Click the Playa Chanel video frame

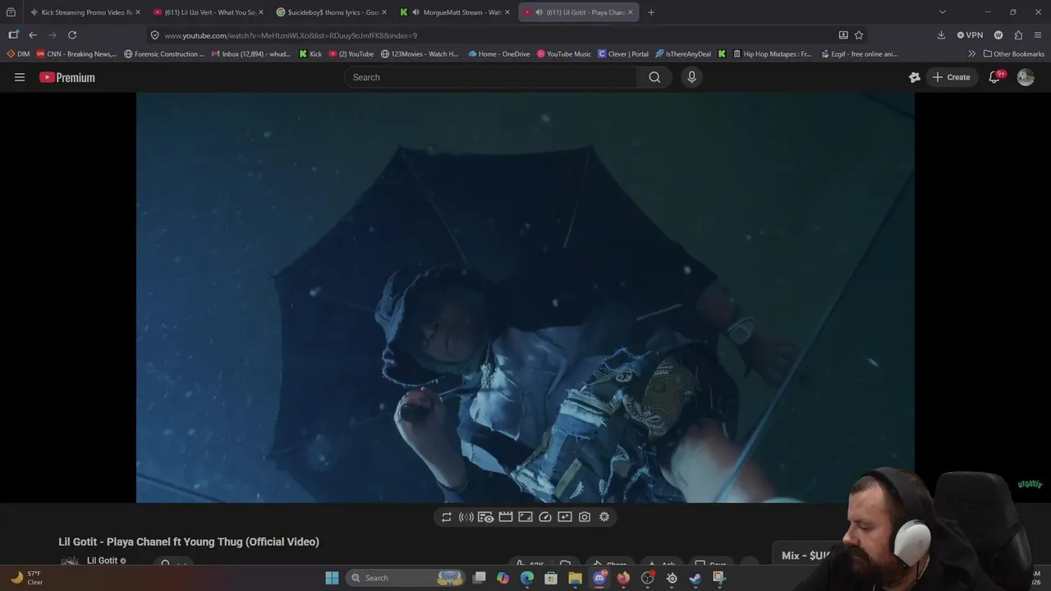525,297
